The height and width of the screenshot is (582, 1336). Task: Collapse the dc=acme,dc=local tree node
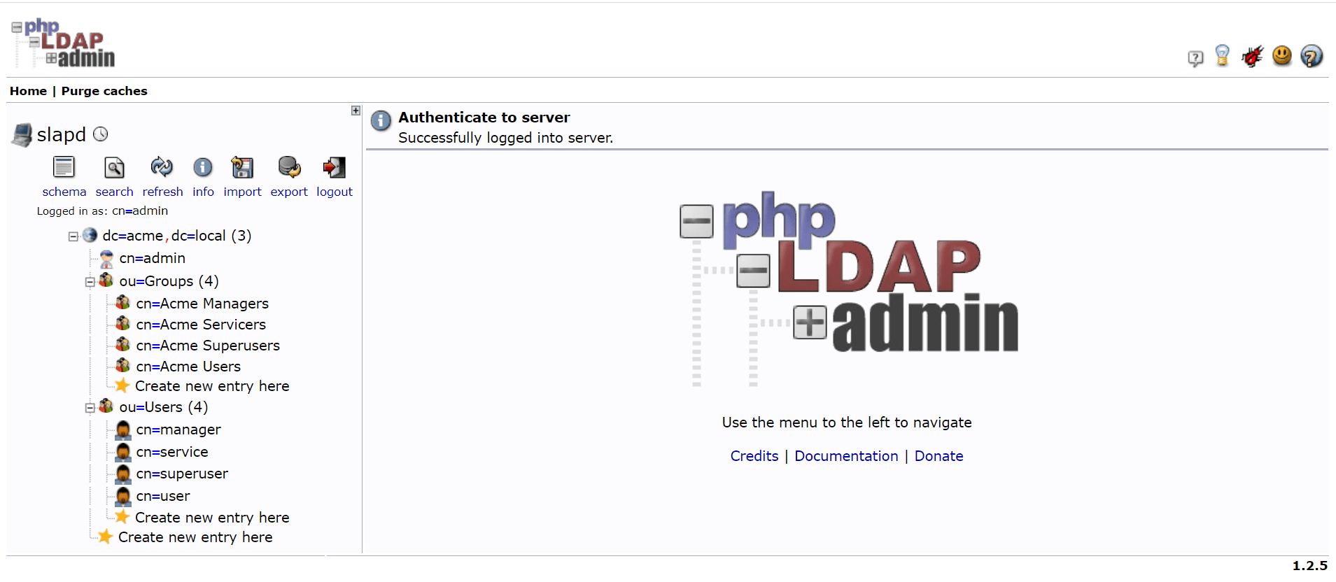[73, 236]
